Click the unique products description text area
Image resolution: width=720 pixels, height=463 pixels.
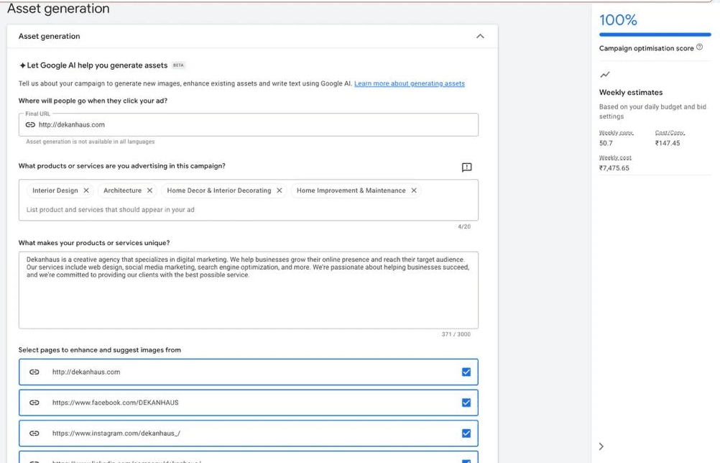249,290
